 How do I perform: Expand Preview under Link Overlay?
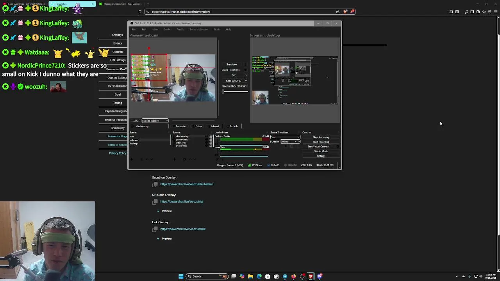coord(164,238)
